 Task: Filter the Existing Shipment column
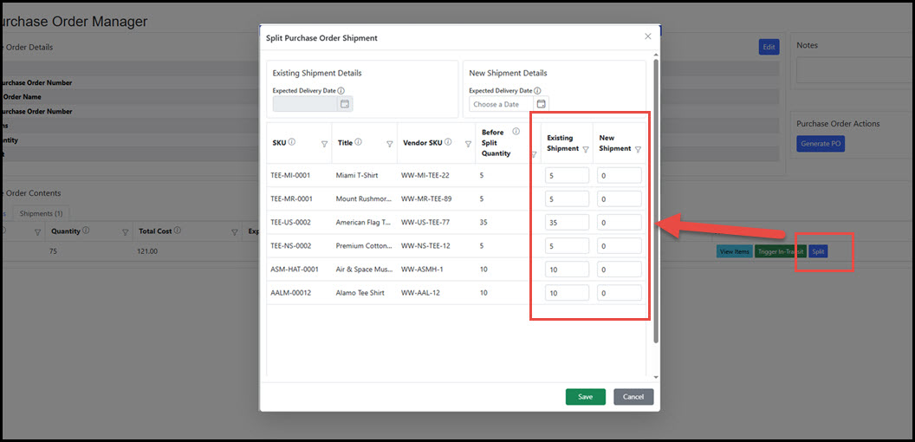(x=586, y=149)
